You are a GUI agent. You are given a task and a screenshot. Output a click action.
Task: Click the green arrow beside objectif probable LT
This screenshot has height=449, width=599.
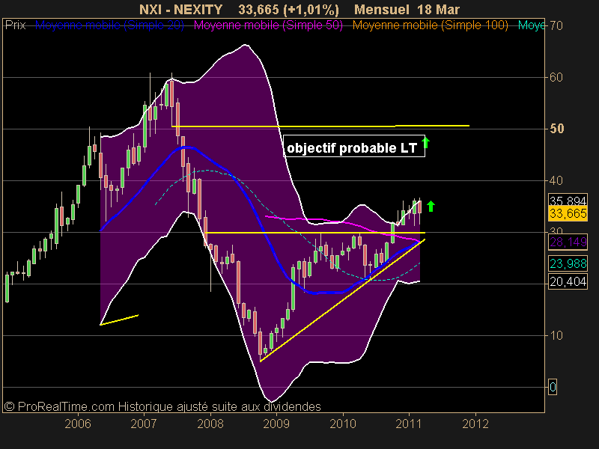(x=425, y=143)
